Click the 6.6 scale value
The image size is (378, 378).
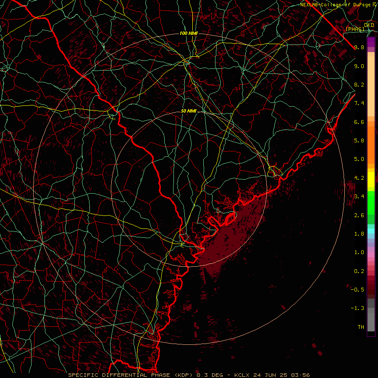[x=359, y=122]
